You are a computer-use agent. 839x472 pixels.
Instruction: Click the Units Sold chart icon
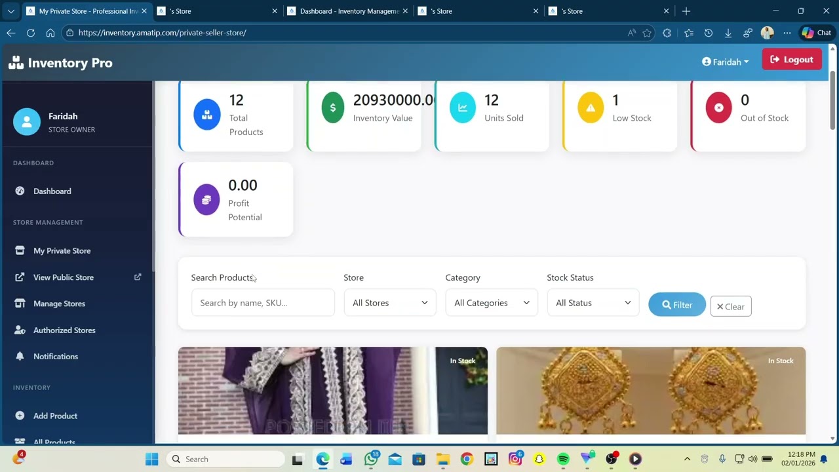463,108
